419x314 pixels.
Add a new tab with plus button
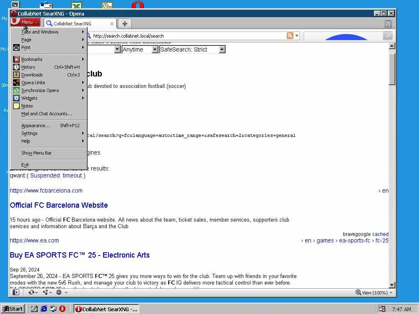pos(124,23)
